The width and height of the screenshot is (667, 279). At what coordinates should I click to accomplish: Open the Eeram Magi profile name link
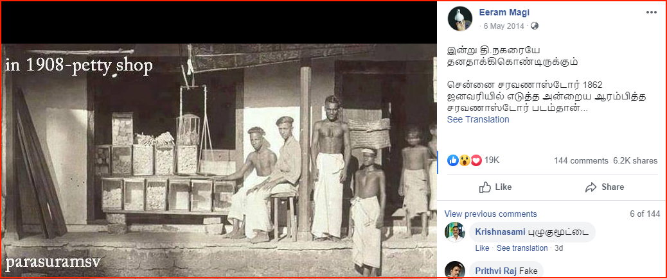(504, 12)
